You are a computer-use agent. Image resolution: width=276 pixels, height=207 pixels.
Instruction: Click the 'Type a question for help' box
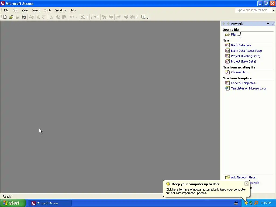(x=253, y=10)
